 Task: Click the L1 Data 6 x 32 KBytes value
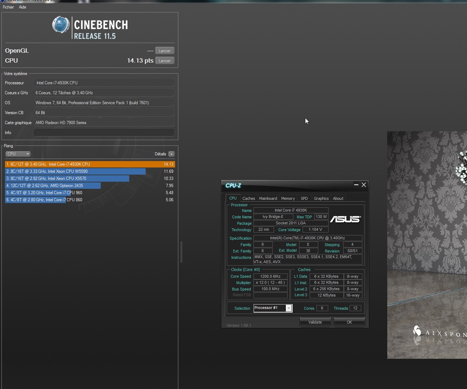coord(326,276)
